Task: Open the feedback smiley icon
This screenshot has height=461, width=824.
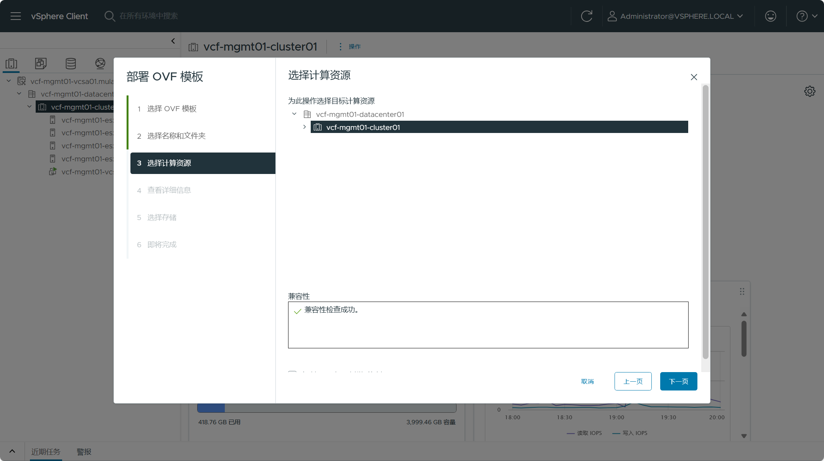Action: tap(770, 16)
